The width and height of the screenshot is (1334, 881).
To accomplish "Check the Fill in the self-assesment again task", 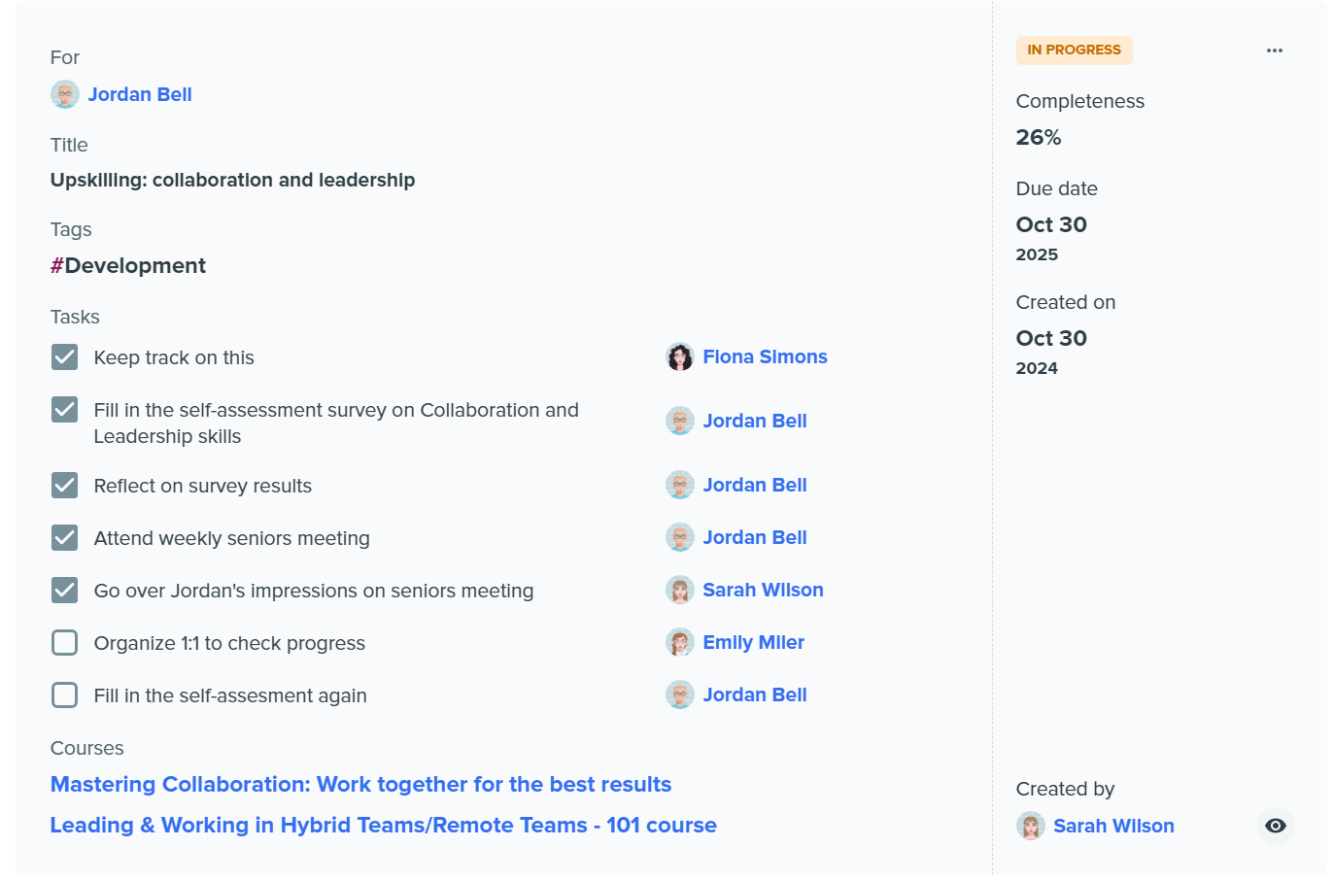I will pos(64,695).
